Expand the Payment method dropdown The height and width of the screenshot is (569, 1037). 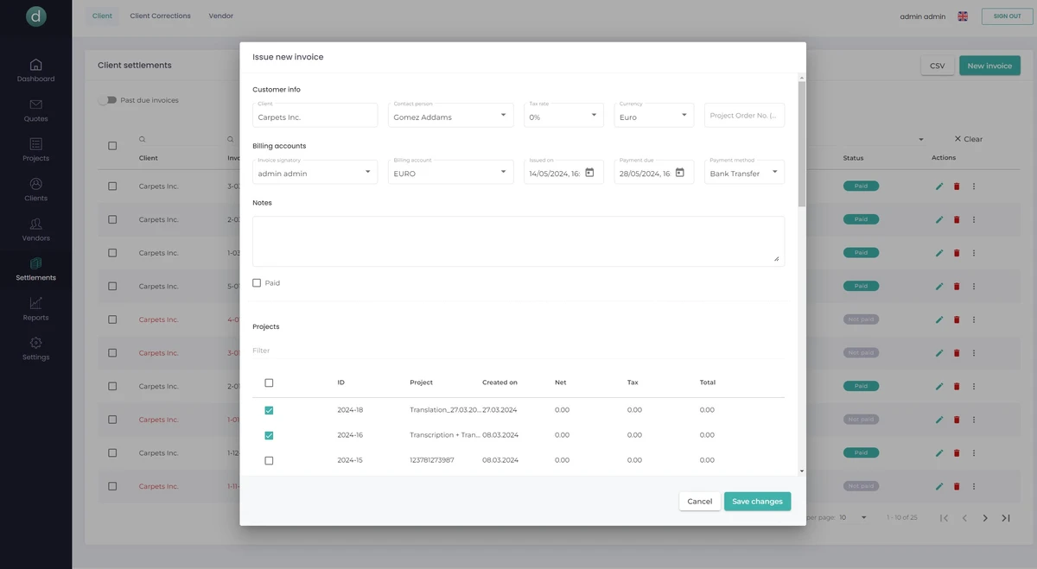click(773, 173)
